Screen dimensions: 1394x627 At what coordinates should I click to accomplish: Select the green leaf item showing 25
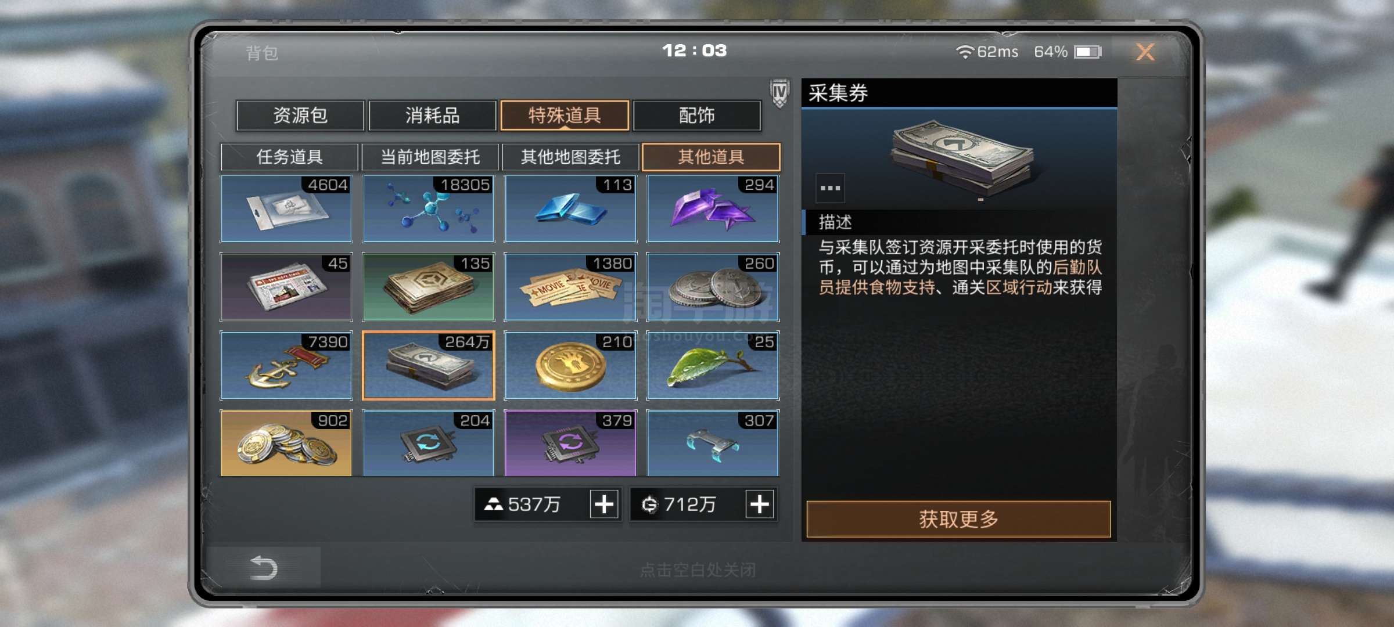pos(713,366)
